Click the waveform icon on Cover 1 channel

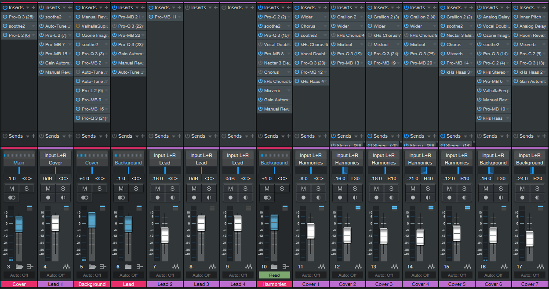coord(322,267)
